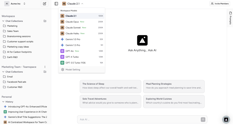Select Claude Opus model
The image size is (233, 126).
pos(82,22)
